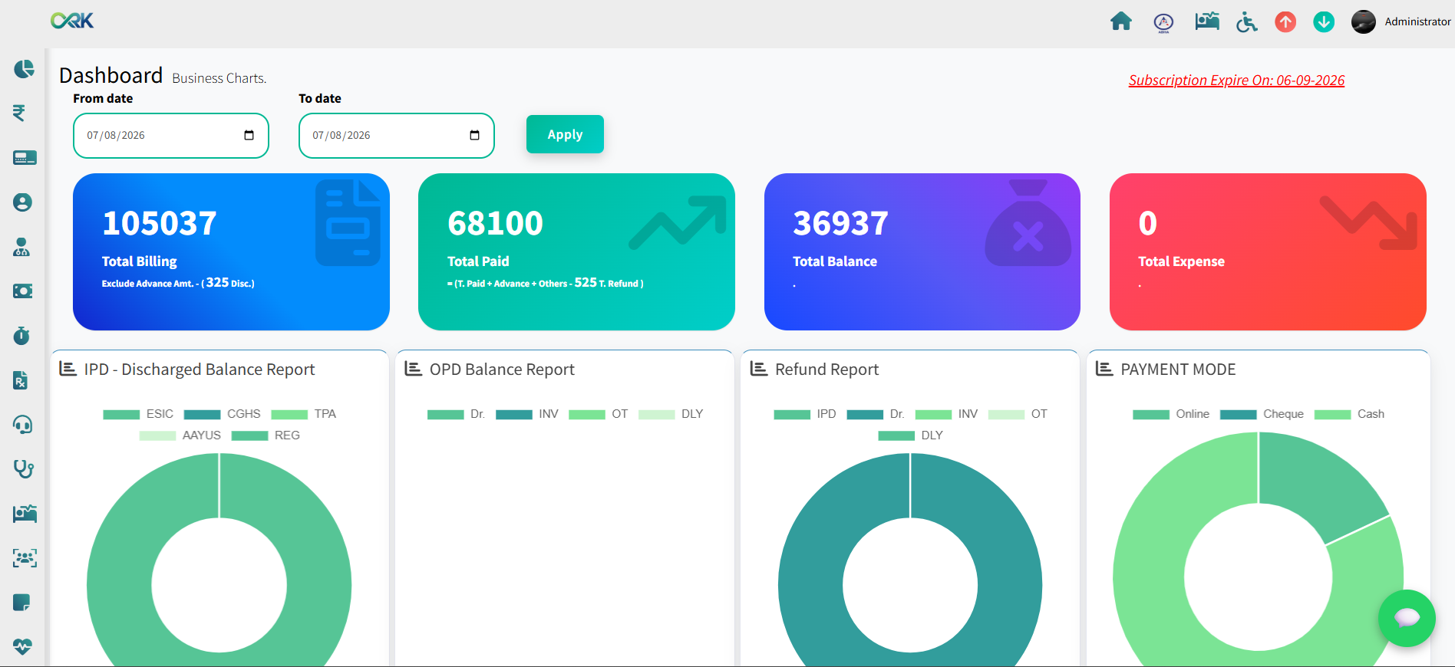This screenshot has height=667, width=1455.
Task: Toggle Cheque legend in PAYMENT MODE chart
Action: click(1262, 414)
